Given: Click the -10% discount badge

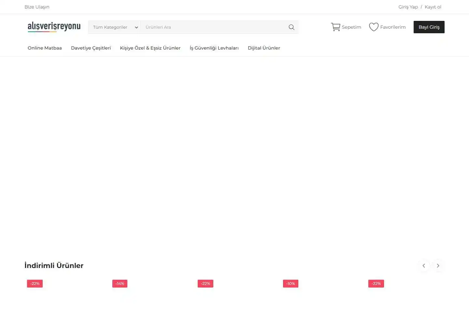Looking at the screenshot, I should tap(291, 284).
